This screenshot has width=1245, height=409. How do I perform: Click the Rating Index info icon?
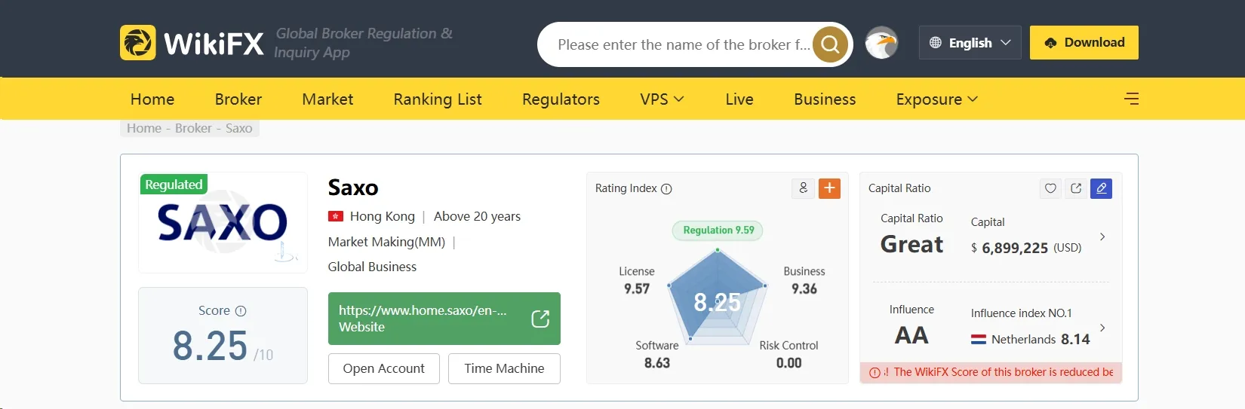[x=666, y=189]
